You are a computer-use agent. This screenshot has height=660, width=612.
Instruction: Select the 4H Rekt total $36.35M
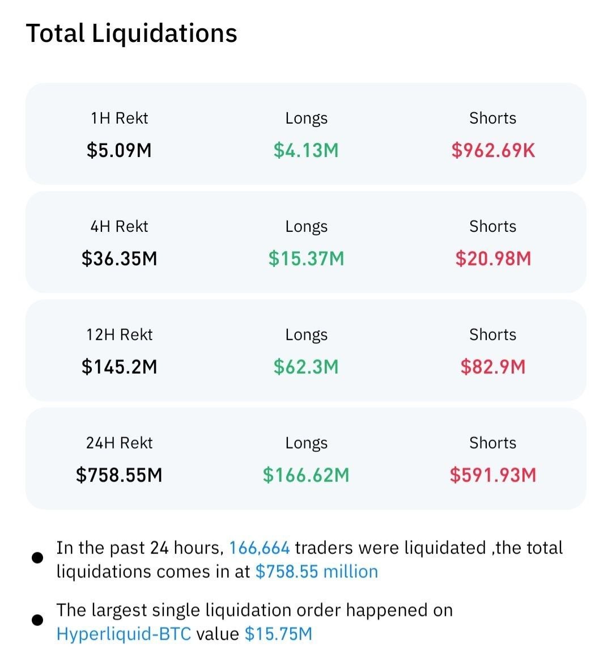[x=119, y=259]
